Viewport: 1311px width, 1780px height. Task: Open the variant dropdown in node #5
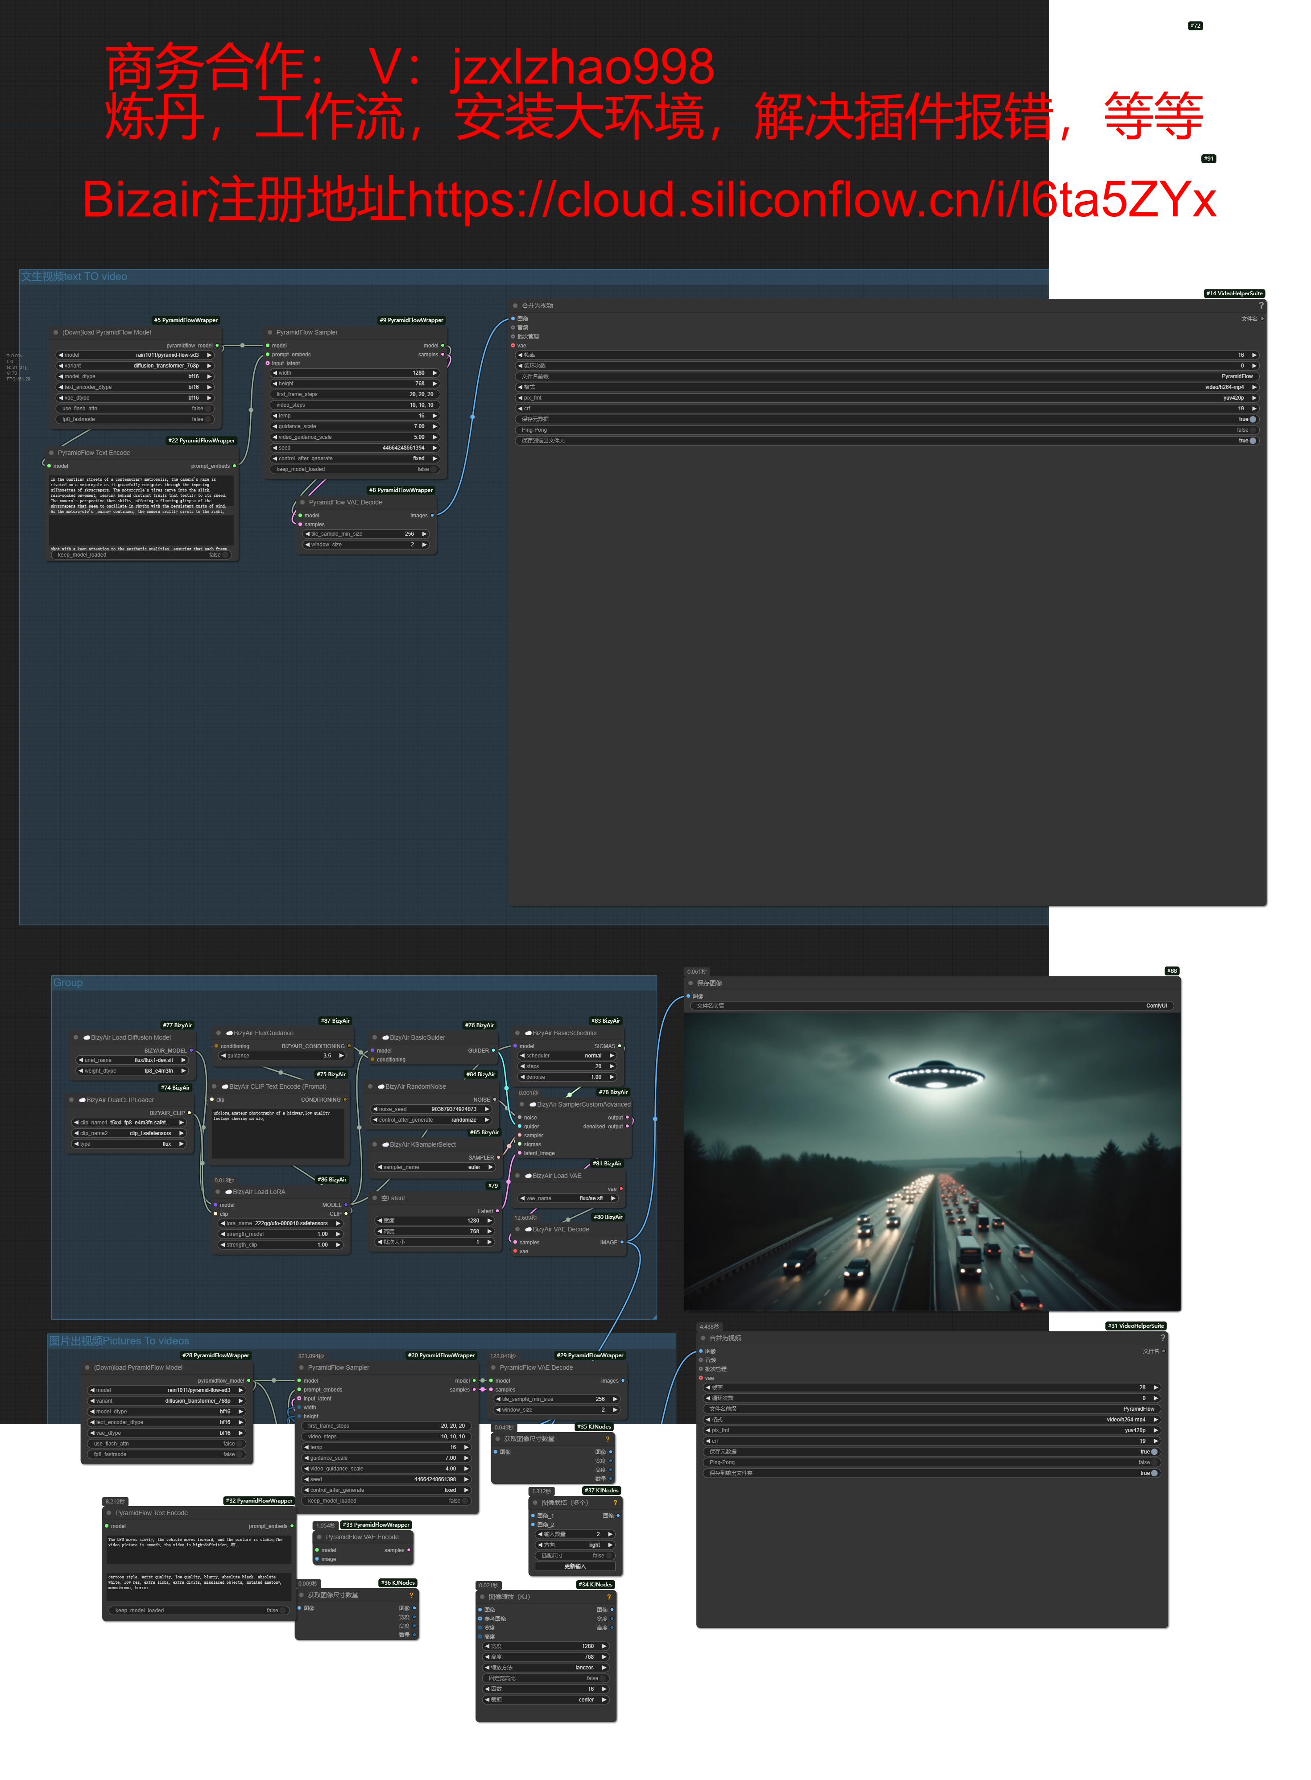136,366
